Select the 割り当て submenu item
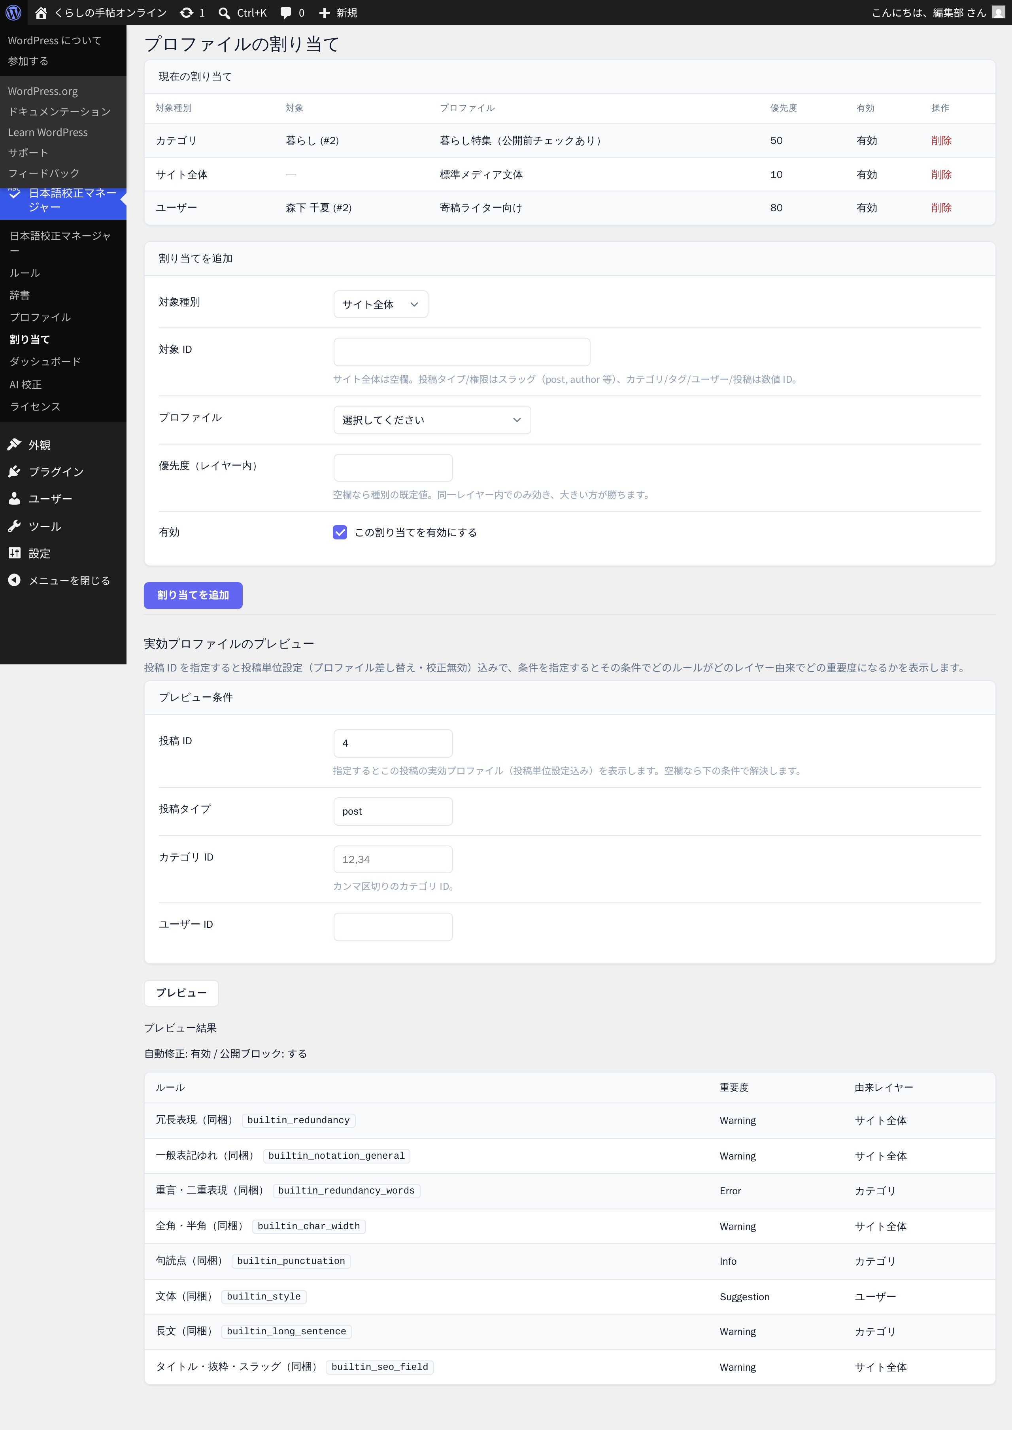Viewport: 1012px width, 1430px height. click(30, 339)
